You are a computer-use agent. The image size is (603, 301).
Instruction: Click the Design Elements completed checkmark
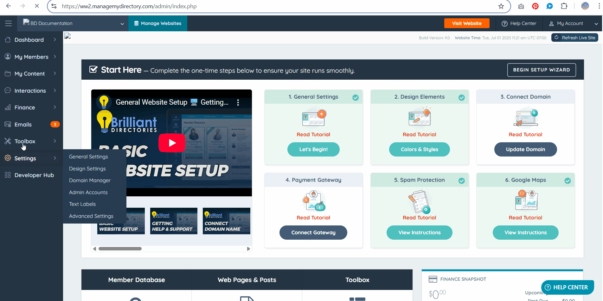tap(462, 98)
